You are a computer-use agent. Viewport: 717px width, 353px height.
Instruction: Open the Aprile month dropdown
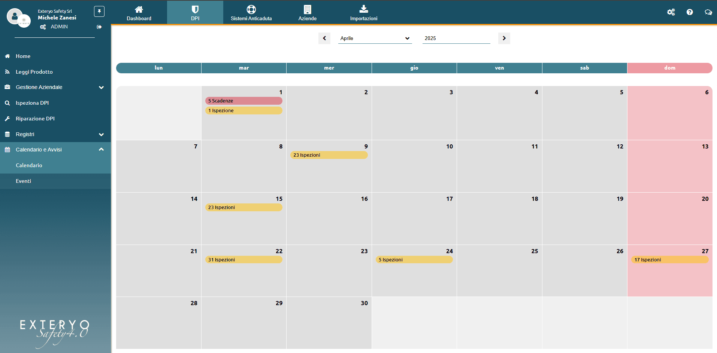pyautogui.click(x=375, y=38)
